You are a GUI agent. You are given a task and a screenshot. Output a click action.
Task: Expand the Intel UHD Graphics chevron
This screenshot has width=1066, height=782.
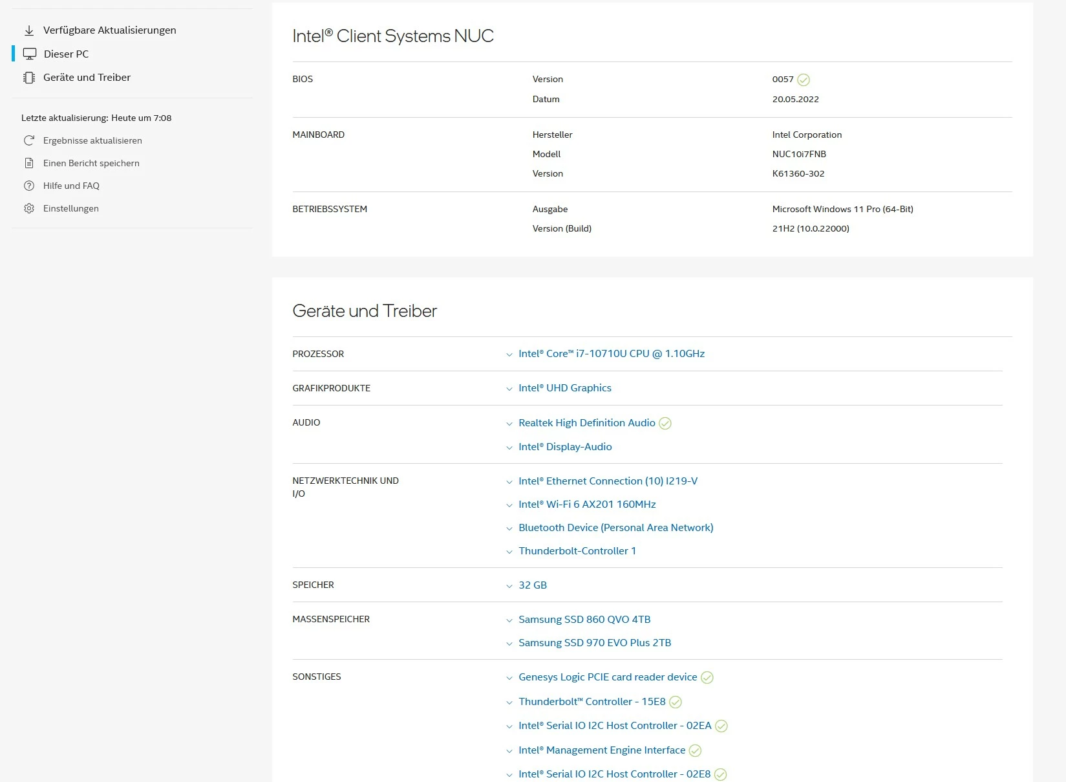[x=509, y=389]
